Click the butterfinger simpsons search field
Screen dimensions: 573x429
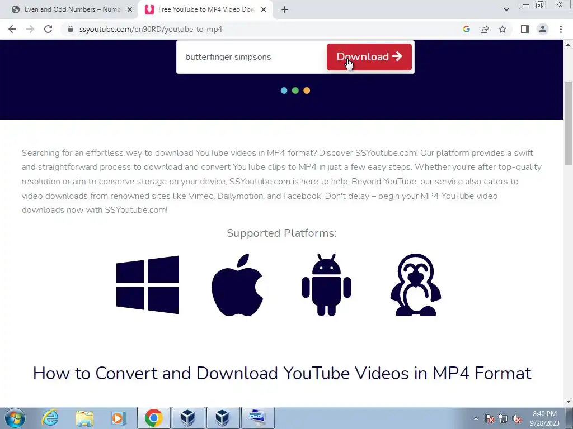pyautogui.click(x=251, y=57)
